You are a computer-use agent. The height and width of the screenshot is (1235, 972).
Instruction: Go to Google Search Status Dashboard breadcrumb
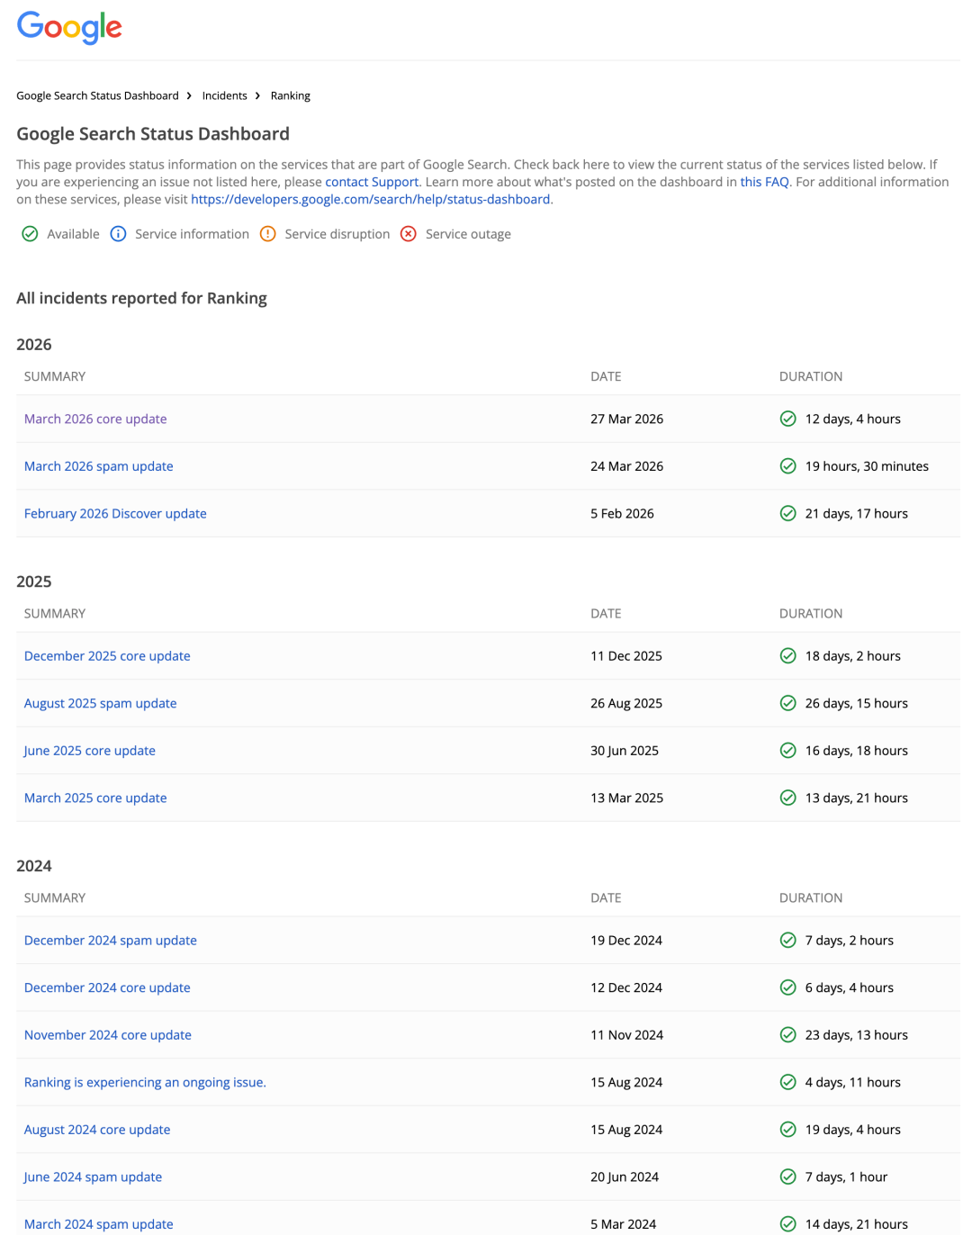click(97, 95)
